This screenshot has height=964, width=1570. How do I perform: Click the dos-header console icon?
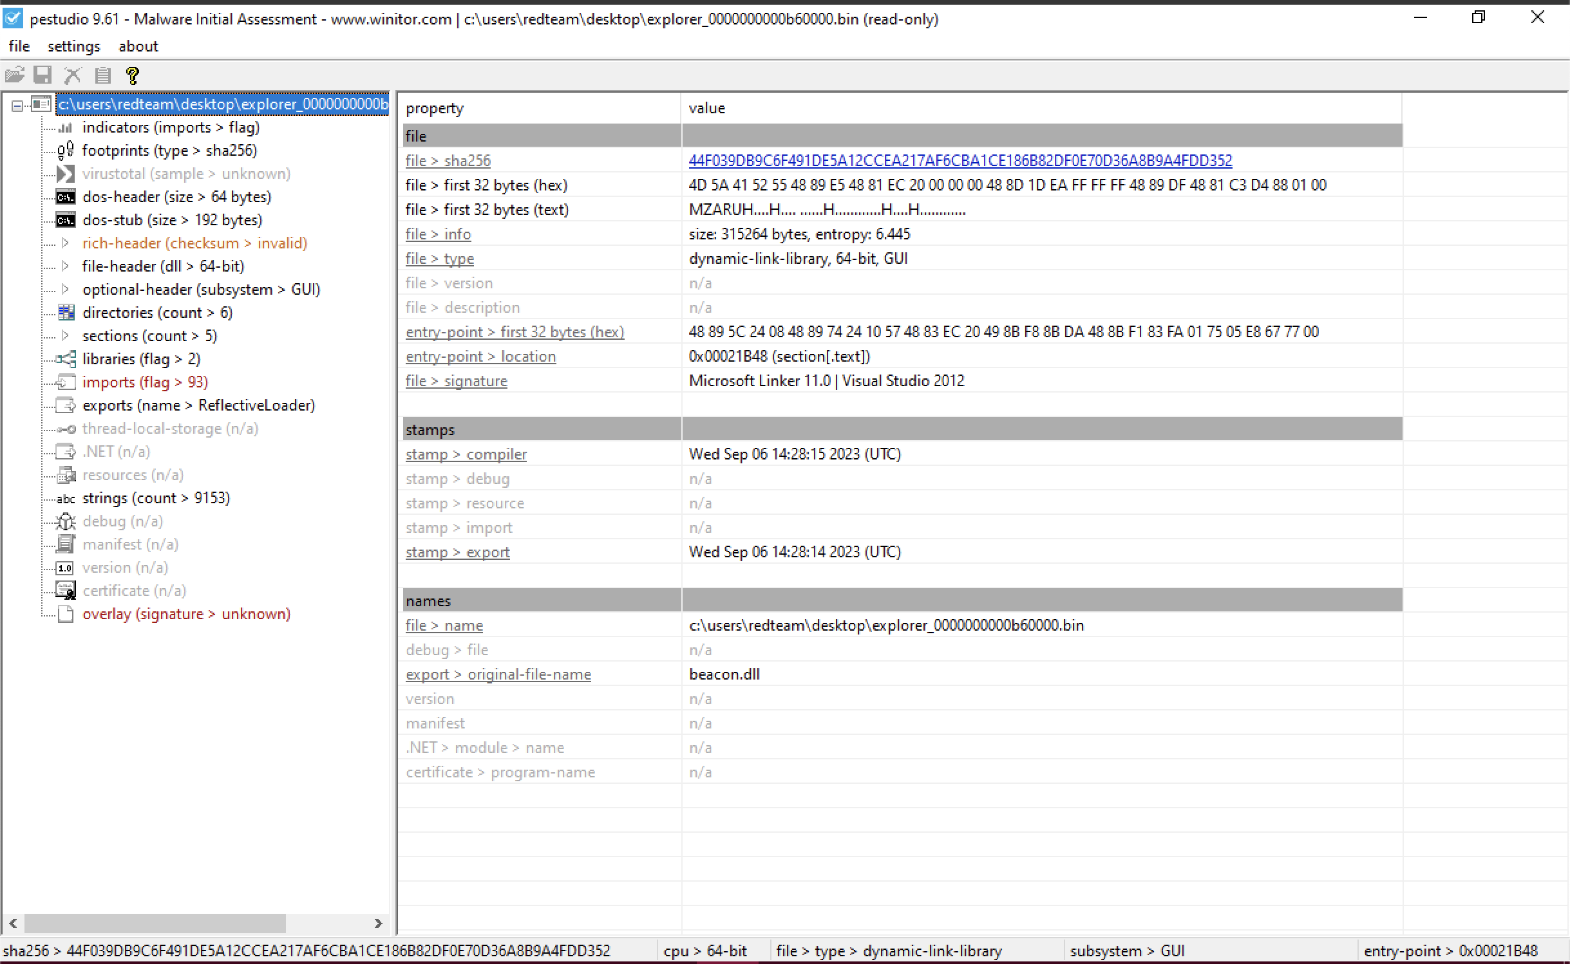pos(66,197)
